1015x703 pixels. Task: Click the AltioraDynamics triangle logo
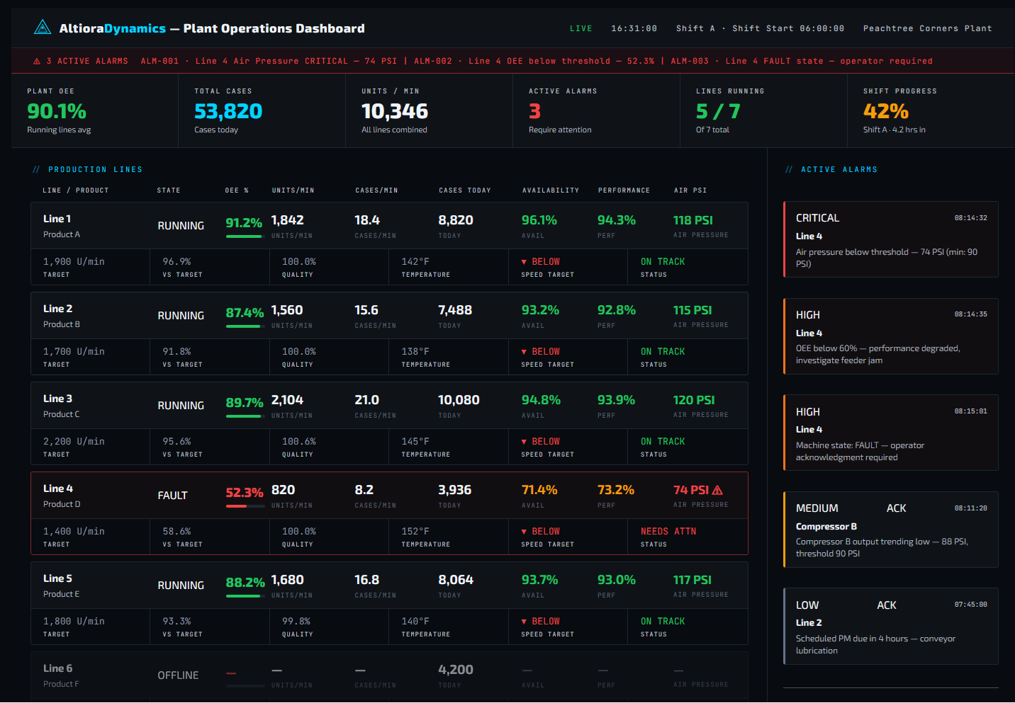[x=43, y=26]
